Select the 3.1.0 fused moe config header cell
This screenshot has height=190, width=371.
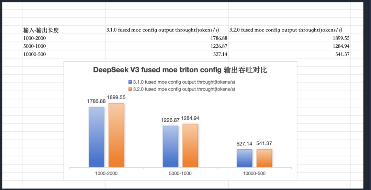tap(167, 30)
